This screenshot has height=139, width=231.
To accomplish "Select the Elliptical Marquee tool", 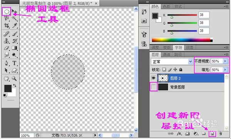I will [6, 12].
